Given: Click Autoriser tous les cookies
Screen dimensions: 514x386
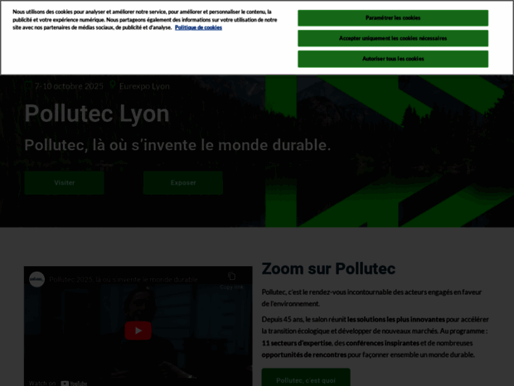Looking at the screenshot, I should point(393,59).
